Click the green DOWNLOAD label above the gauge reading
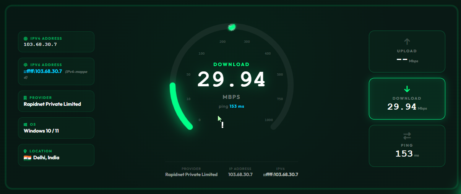The height and width of the screenshot is (194, 461). click(231, 65)
